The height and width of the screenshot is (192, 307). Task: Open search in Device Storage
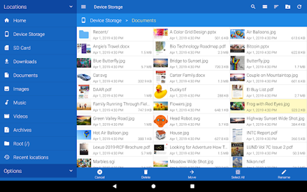pos(253,6)
